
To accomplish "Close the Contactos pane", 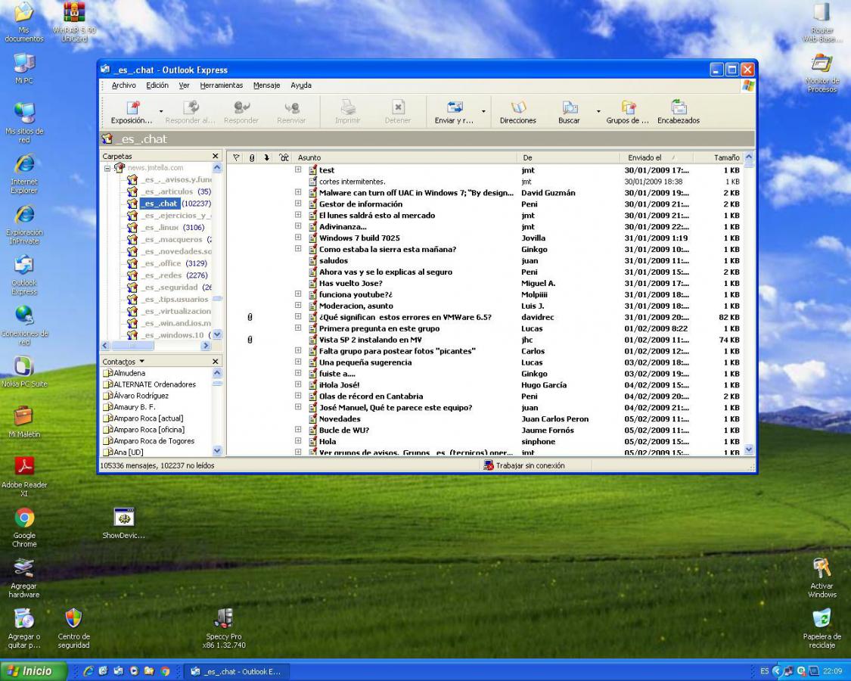I will [x=216, y=362].
